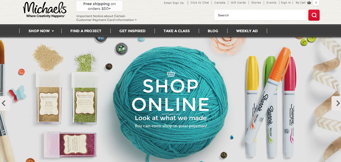Go to previous banner with left arrow

[4, 103]
